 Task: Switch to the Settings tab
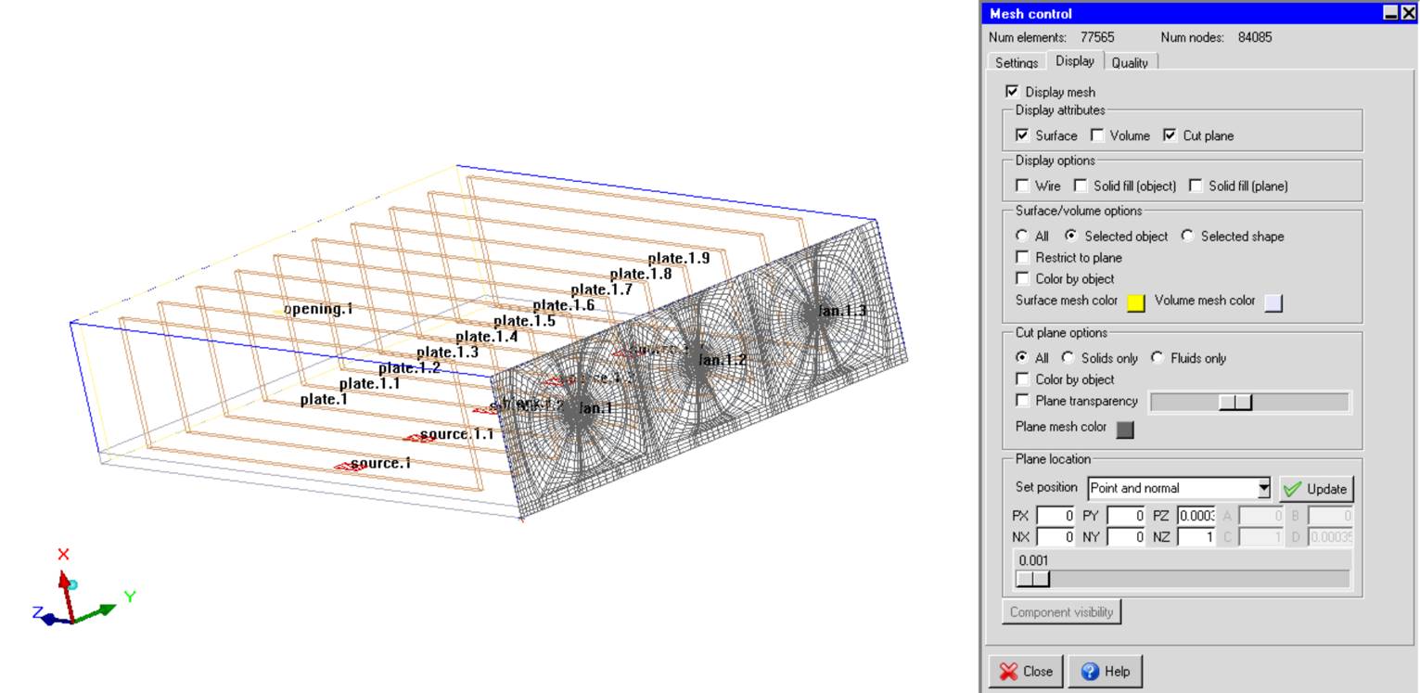click(x=1016, y=63)
